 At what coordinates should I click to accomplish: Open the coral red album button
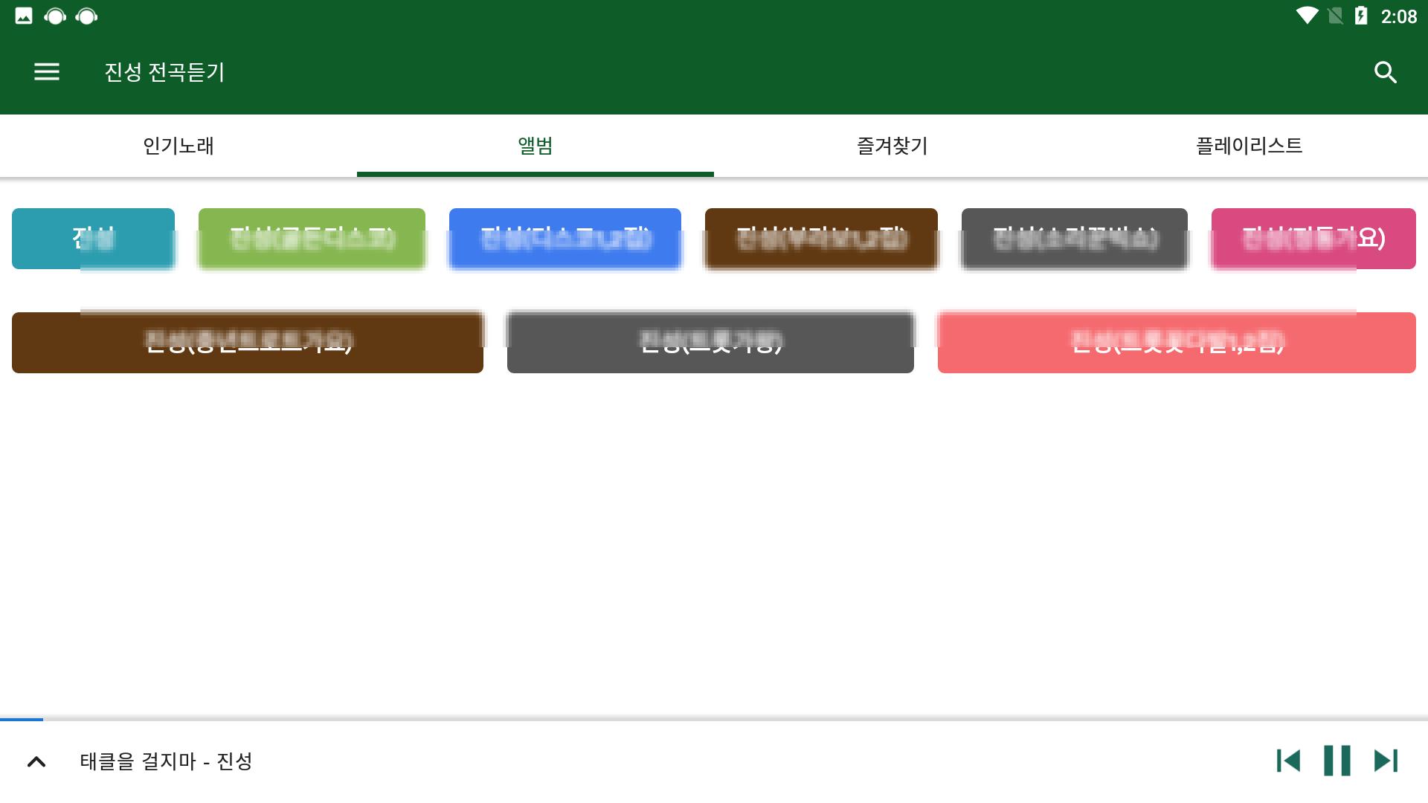click(x=1177, y=343)
